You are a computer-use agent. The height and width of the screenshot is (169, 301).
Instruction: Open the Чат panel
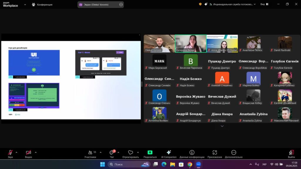[x=112, y=154]
